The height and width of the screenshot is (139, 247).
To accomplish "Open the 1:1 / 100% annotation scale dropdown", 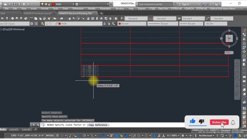I will point(173,136).
